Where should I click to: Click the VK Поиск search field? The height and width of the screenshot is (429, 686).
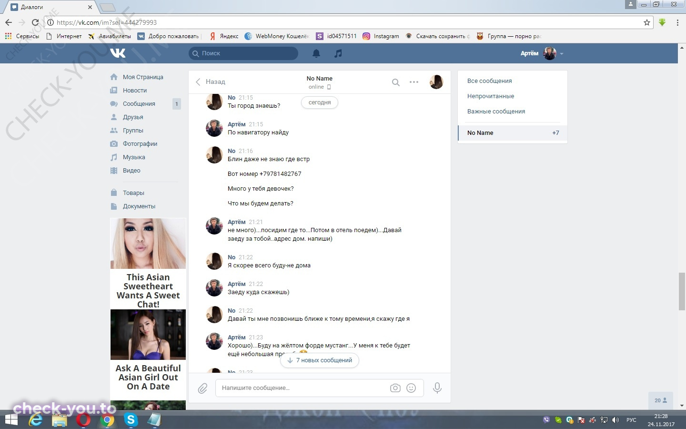point(243,53)
